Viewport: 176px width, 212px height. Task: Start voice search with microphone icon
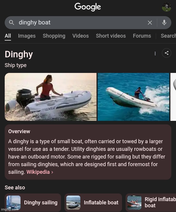164,23
